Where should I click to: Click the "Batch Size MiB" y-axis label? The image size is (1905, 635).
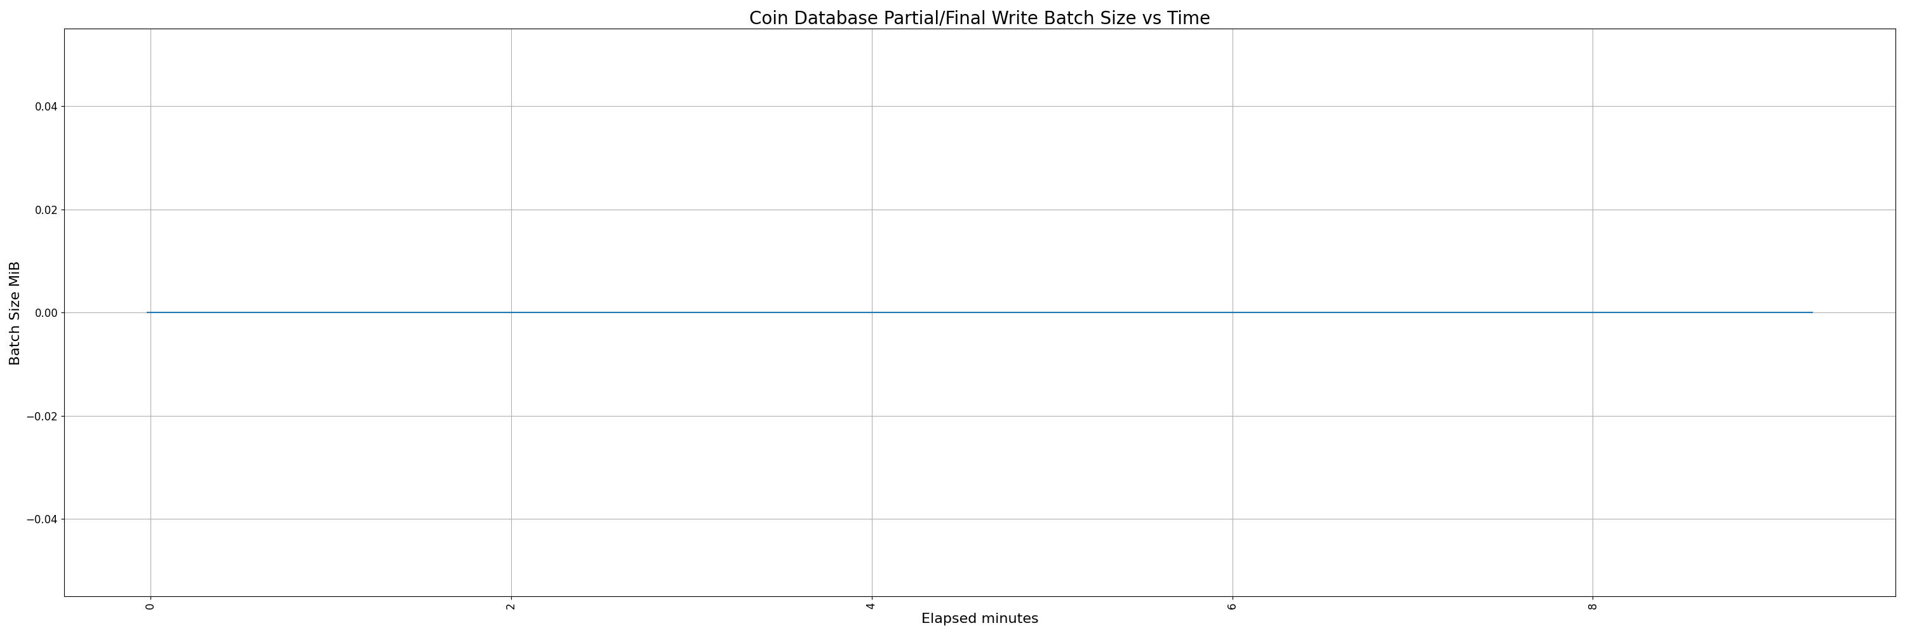15,312
